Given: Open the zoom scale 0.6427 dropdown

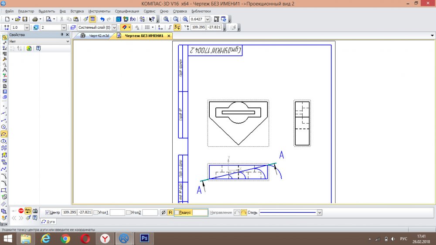Looking at the screenshot, I should [208, 19].
